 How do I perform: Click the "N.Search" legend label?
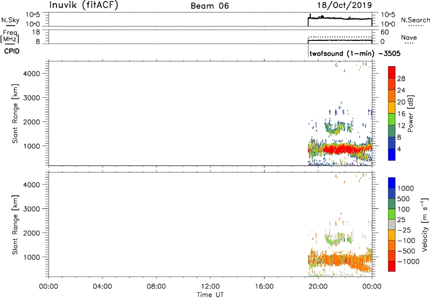point(415,20)
